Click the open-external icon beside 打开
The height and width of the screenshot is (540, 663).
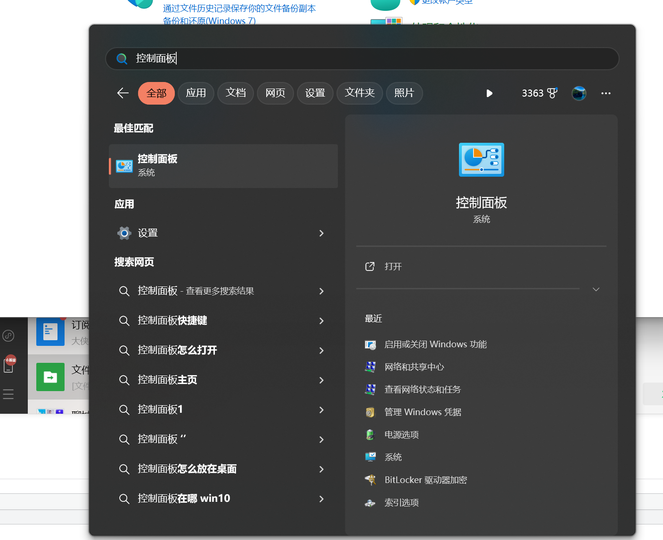click(x=370, y=267)
